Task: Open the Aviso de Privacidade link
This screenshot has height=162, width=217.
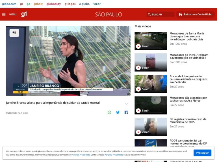Action: 81,155
